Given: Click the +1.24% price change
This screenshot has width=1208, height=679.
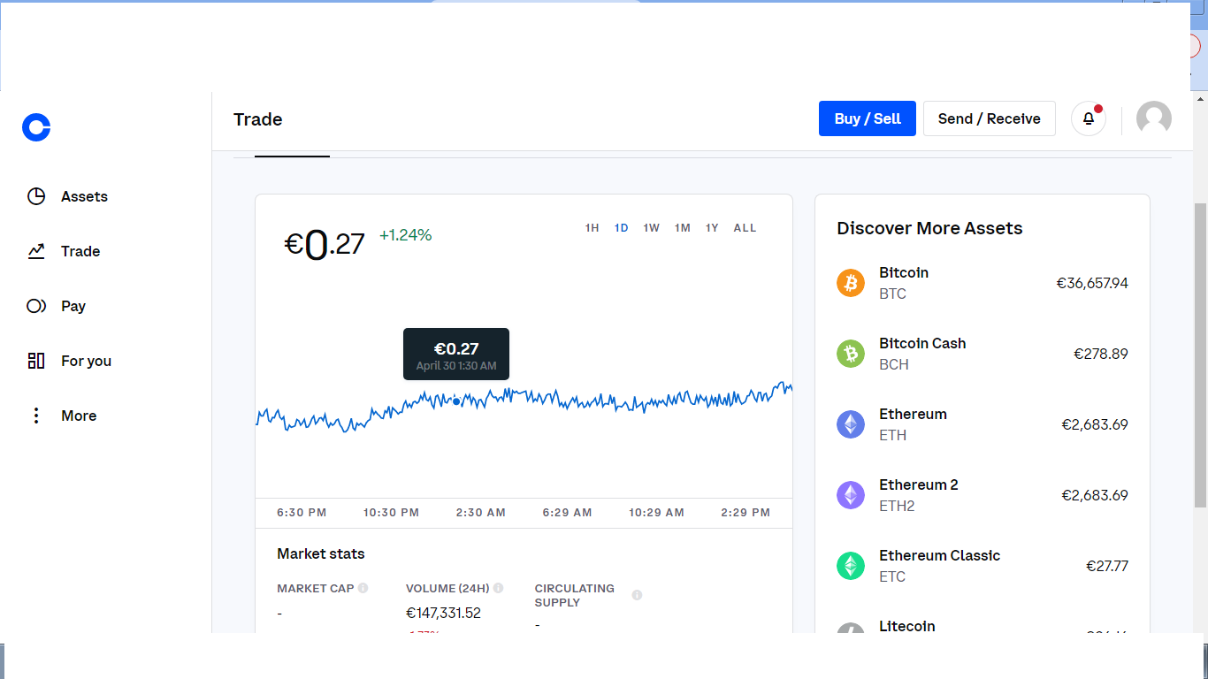Looking at the screenshot, I should pos(405,235).
